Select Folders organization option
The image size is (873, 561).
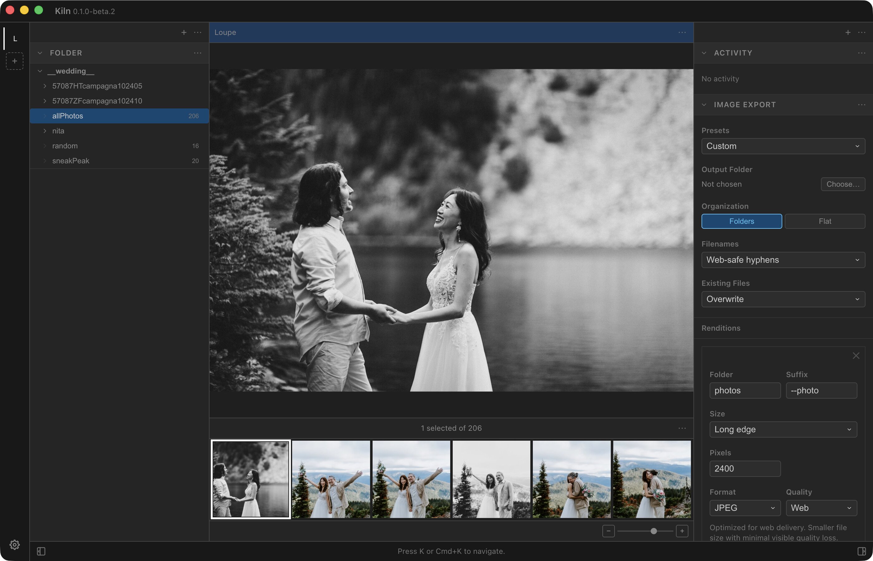tap(741, 221)
